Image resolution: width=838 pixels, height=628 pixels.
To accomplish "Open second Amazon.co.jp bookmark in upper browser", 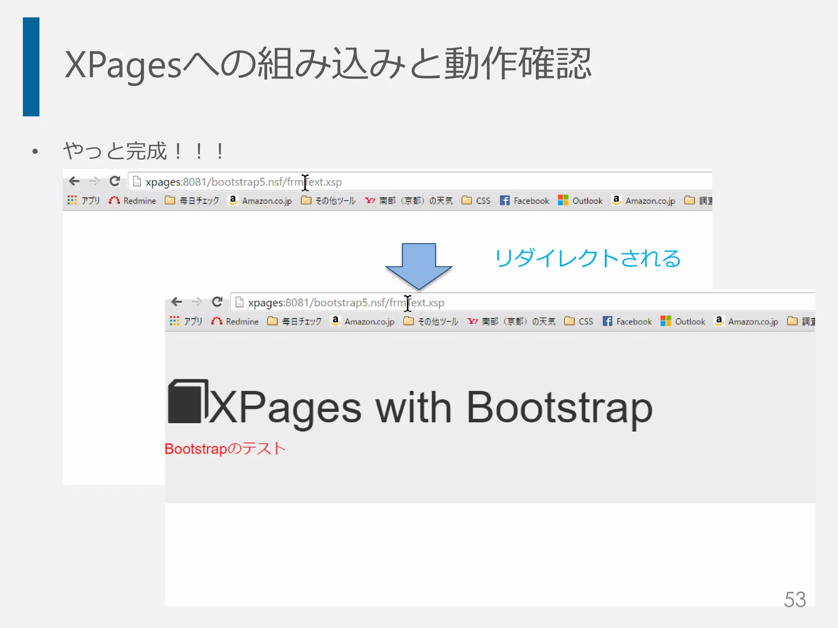I will (643, 200).
